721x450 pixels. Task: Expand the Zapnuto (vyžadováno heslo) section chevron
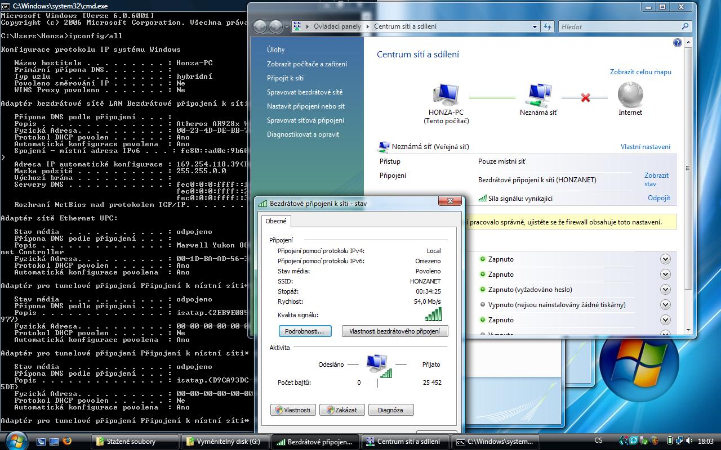click(x=665, y=290)
